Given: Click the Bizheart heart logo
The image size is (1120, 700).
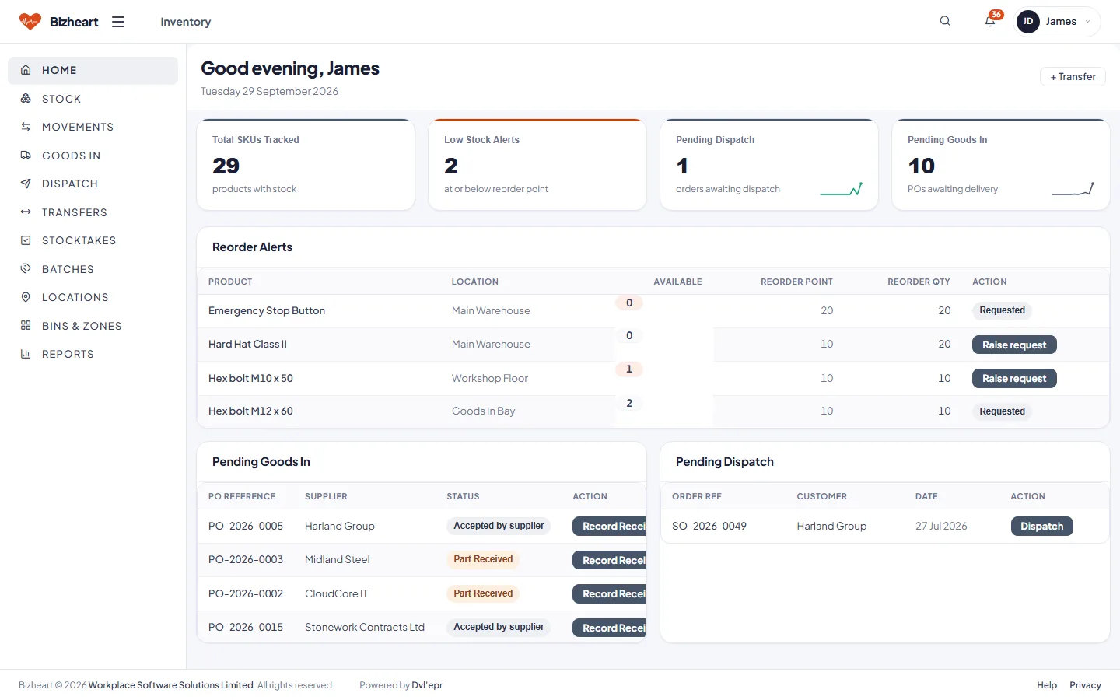Looking at the screenshot, I should [x=30, y=22].
